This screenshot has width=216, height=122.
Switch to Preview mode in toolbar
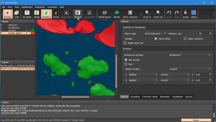pos(8,14)
